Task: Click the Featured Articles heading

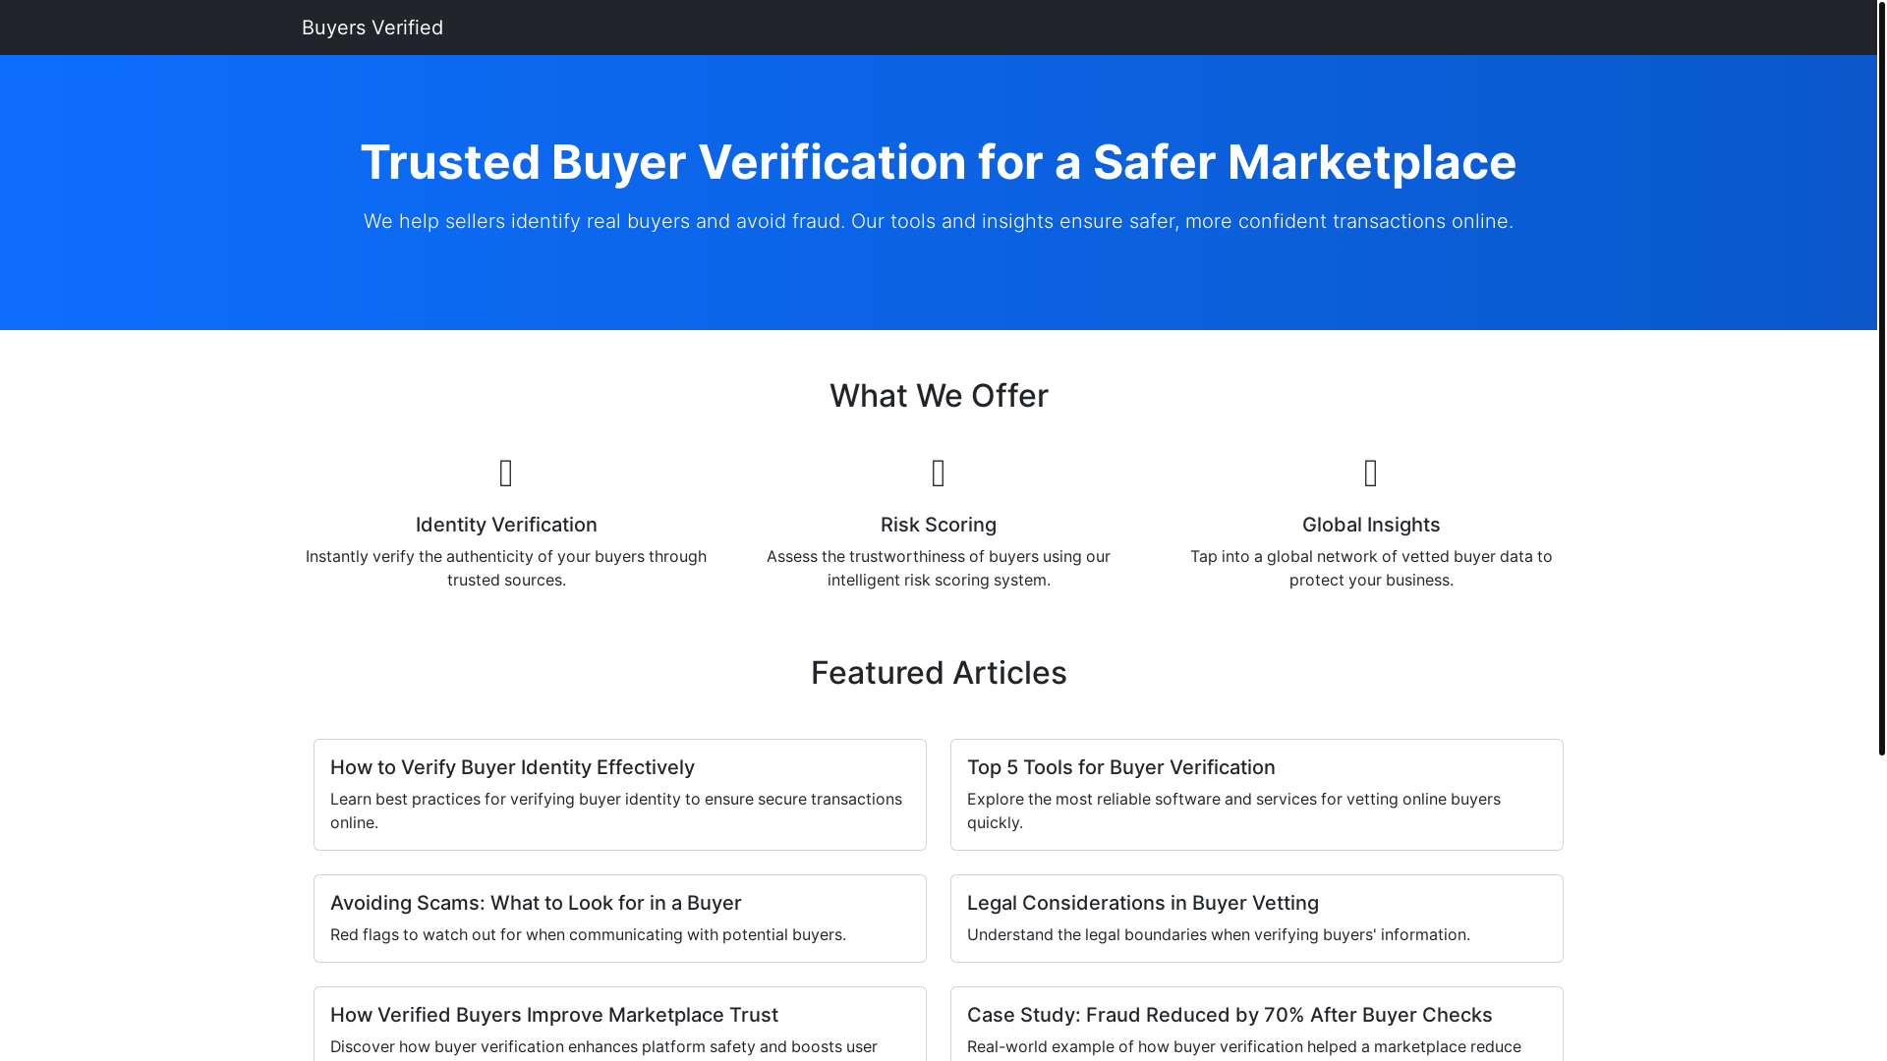Action: pyautogui.click(x=939, y=673)
